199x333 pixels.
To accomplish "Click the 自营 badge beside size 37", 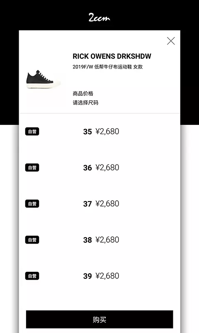I will (x=32, y=204).
